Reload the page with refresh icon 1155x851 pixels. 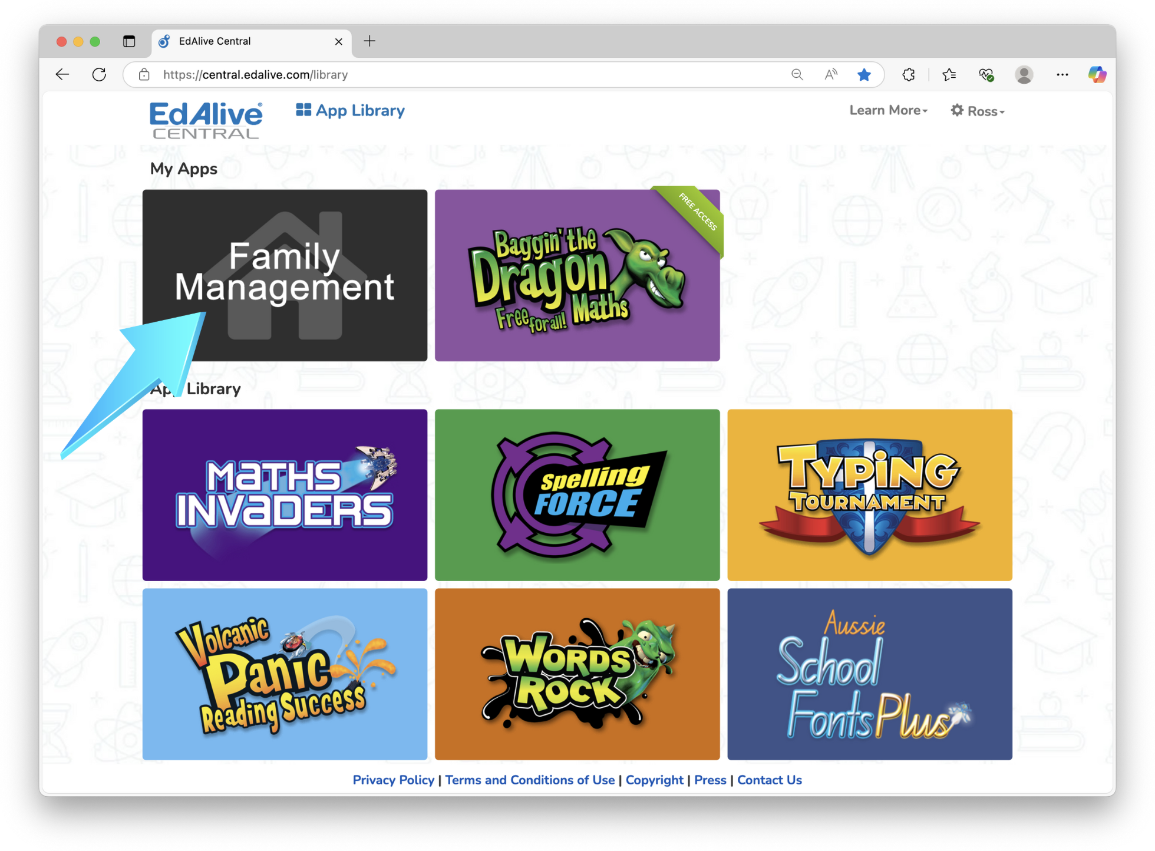pyautogui.click(x=99, y=75)
